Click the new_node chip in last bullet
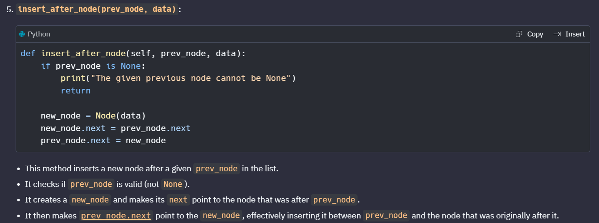 [x=221, y=216]
